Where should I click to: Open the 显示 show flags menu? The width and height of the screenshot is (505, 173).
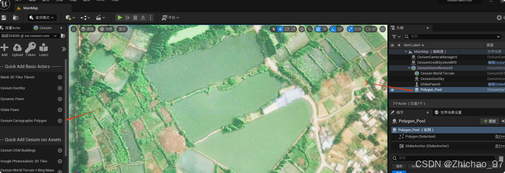click(x=122, y=29)
